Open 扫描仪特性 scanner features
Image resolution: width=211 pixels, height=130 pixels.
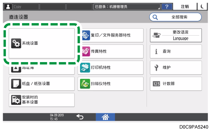tap(111, 84)
